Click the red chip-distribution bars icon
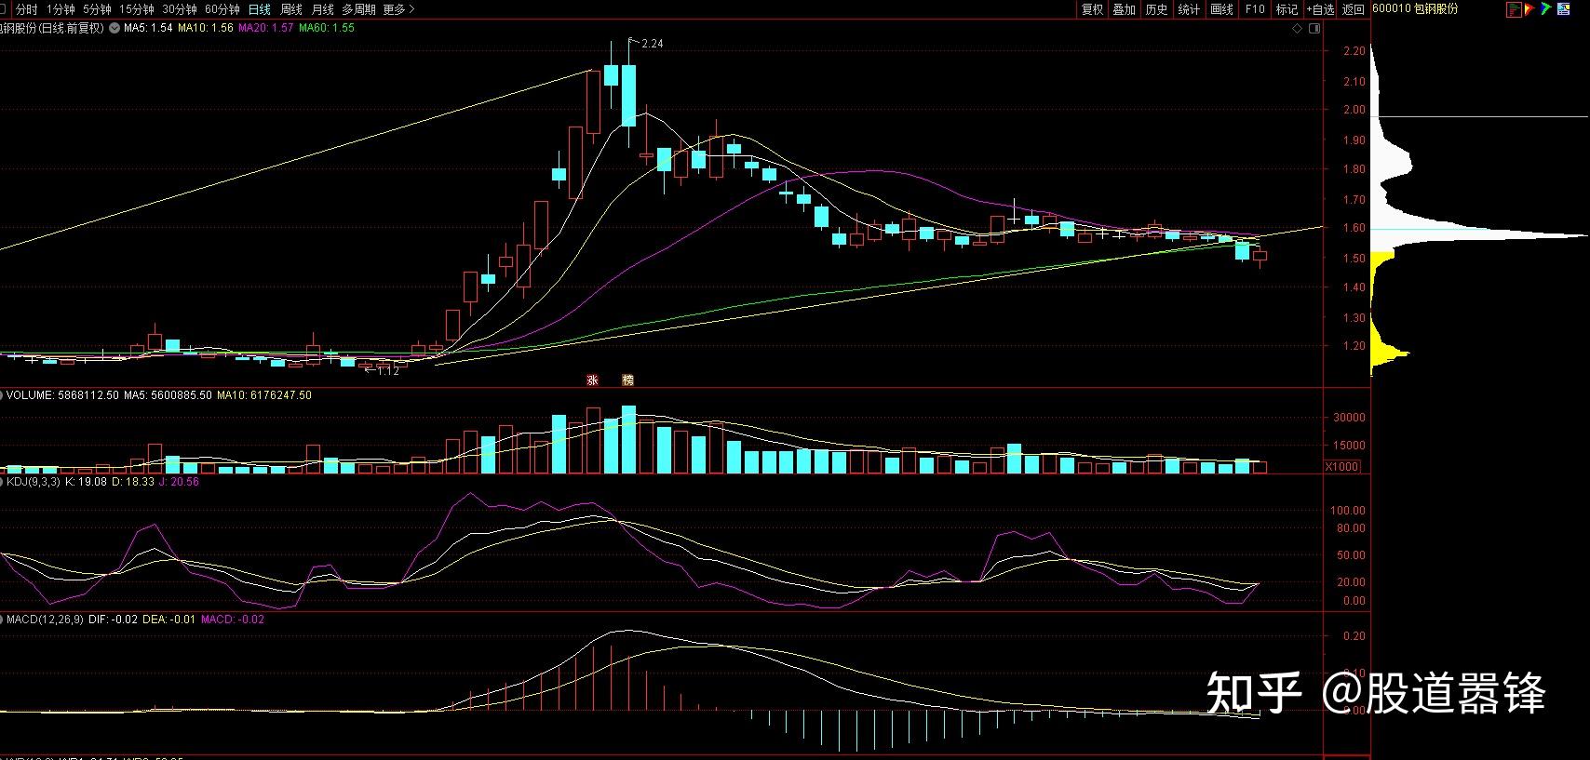 point(1514,9)
